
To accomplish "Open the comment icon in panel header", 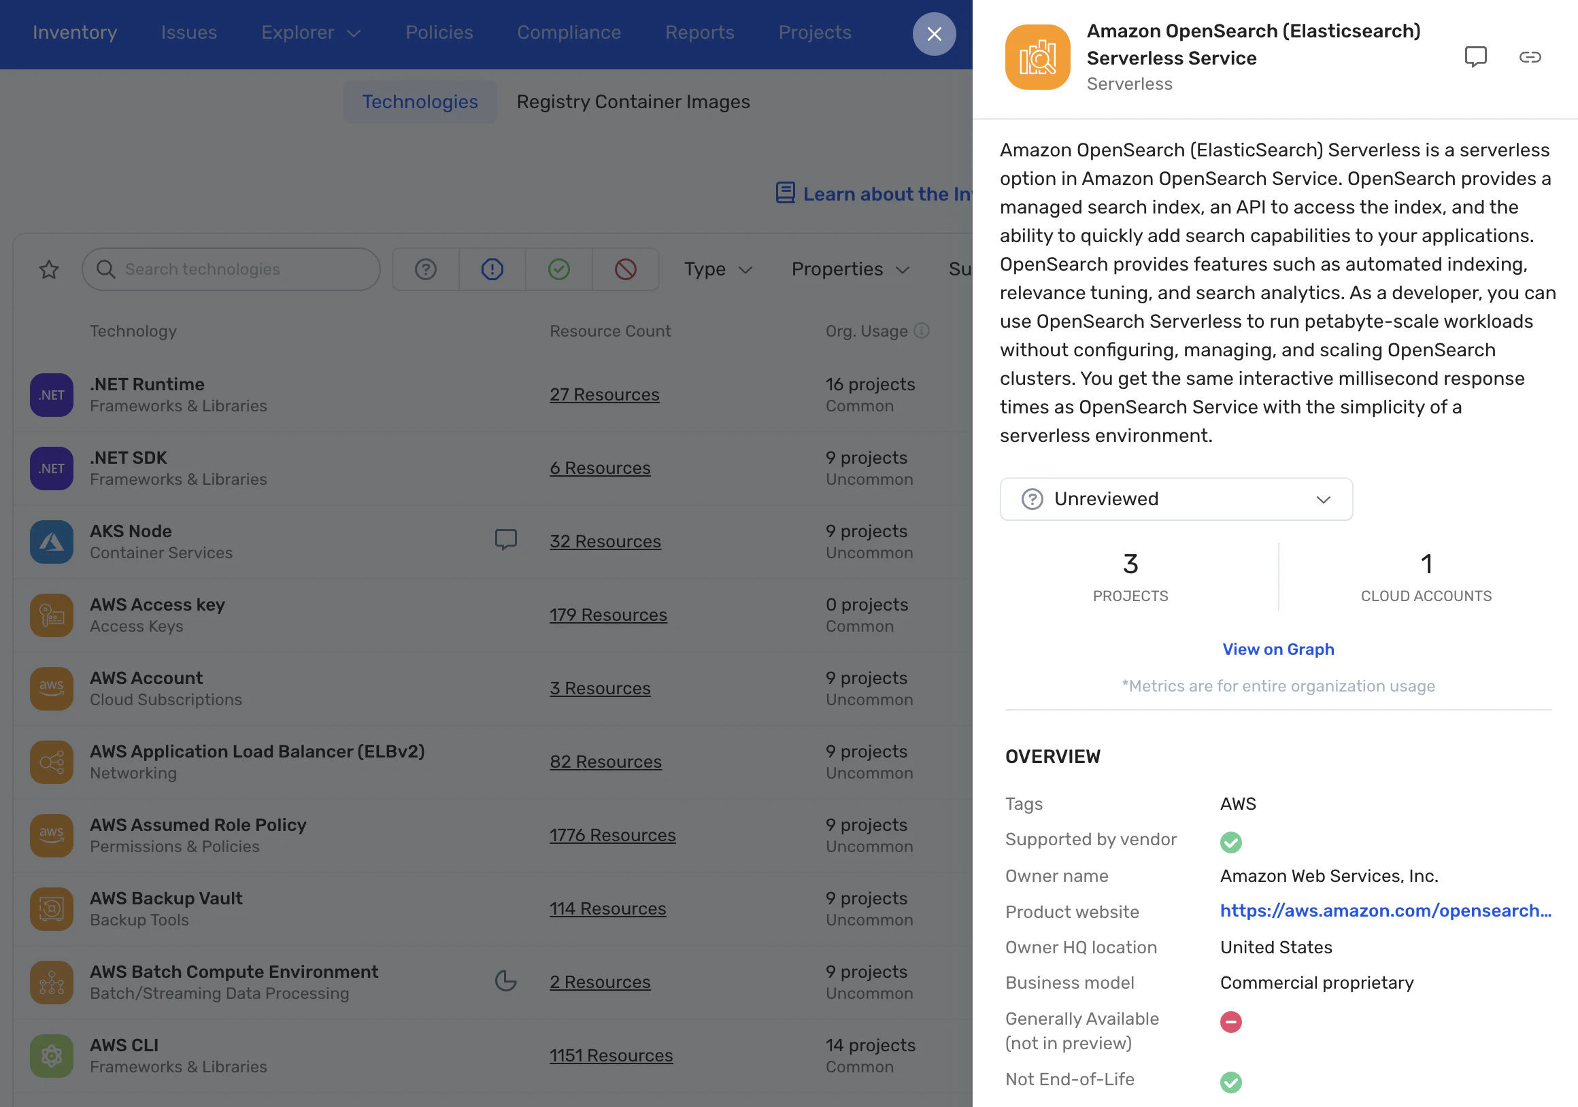I will [x=1475, y=57].
